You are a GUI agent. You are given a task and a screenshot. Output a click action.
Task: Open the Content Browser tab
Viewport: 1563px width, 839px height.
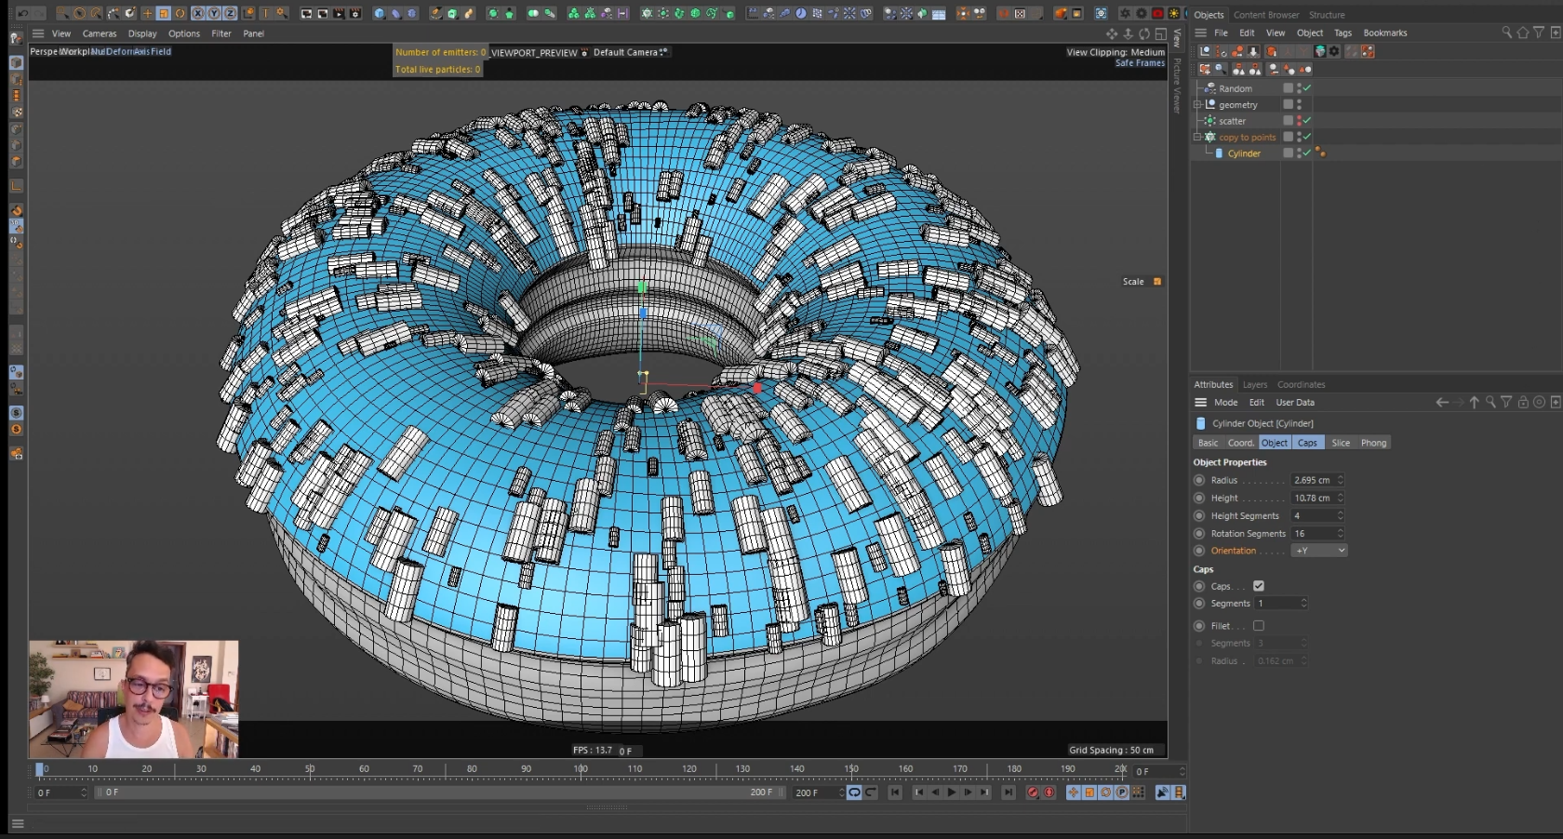1265,15
